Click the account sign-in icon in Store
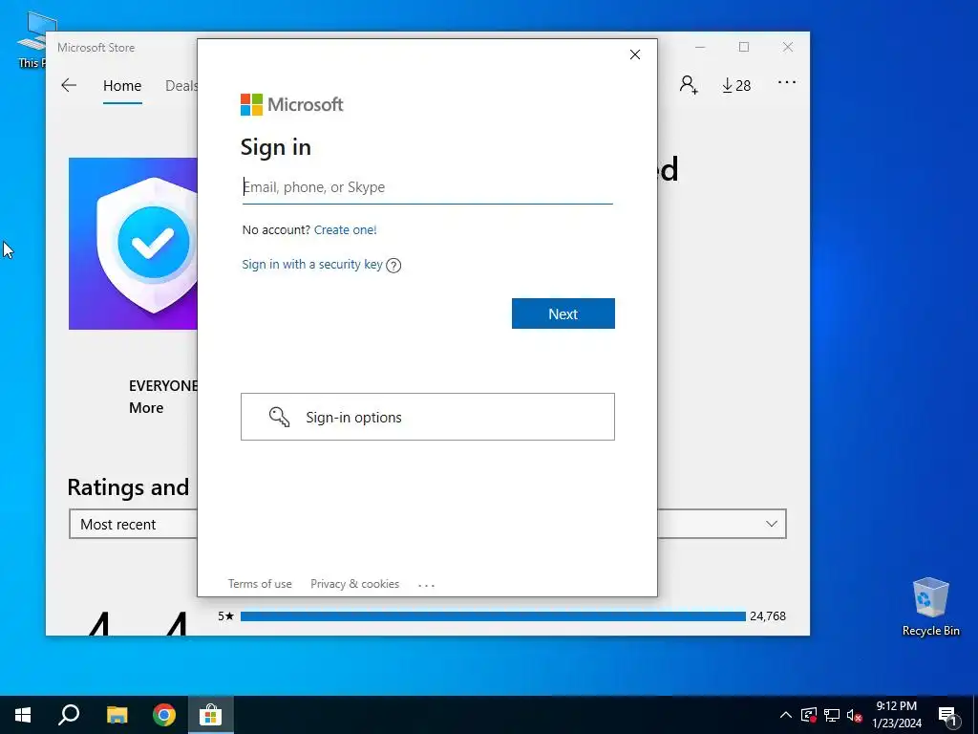978x734 pixels. 689,85
